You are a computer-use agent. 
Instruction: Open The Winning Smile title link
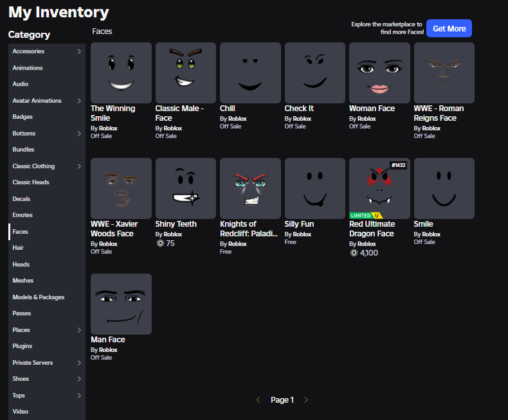click(113, 113)
